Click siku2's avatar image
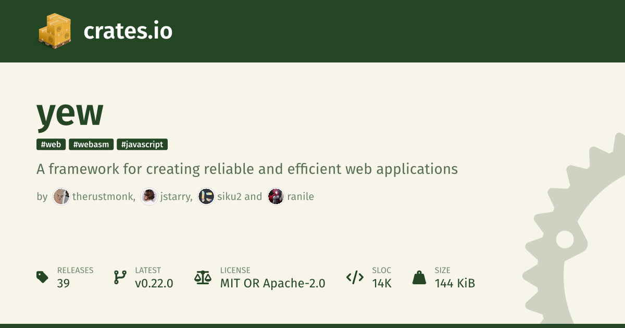The image size is (625, 328). pyautogui.click(x=206, y=196)
